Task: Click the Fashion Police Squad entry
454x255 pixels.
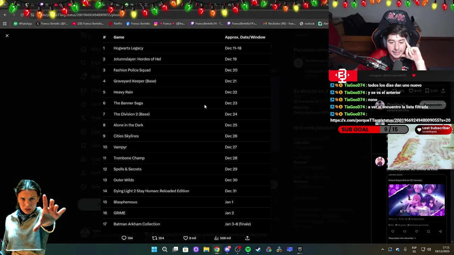Action: pyautogui.click(x=132, y=70)
